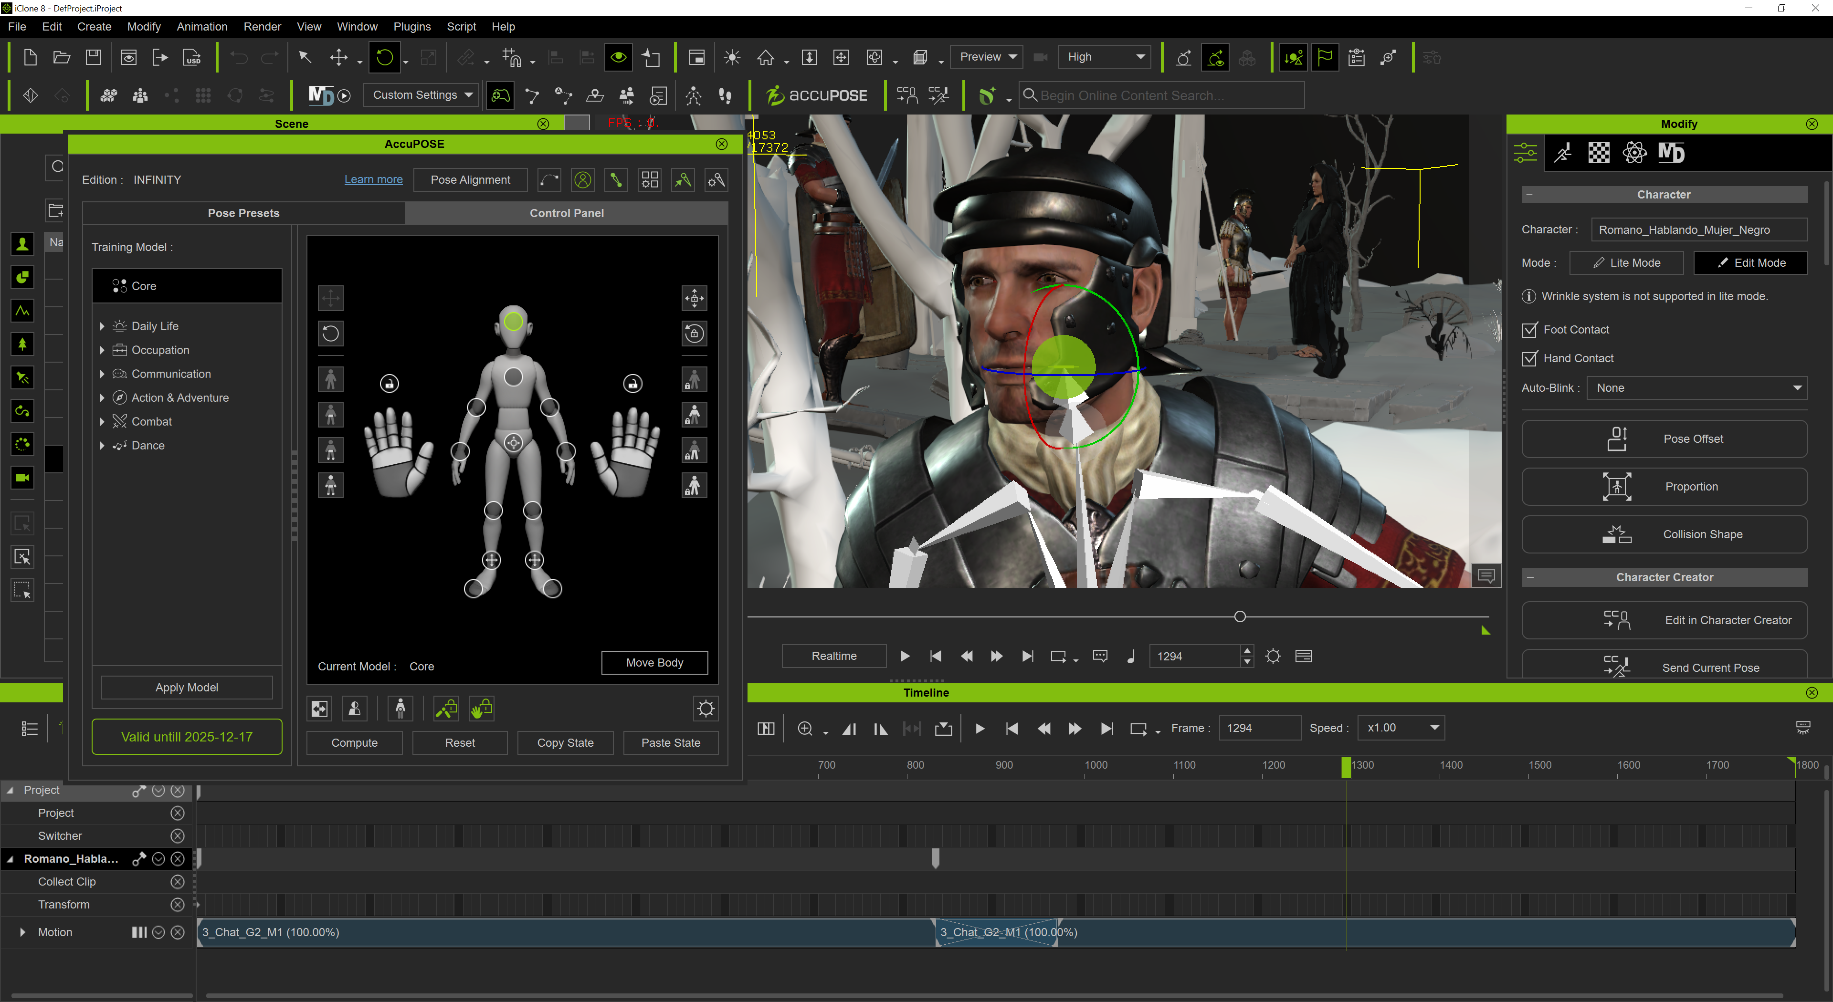Switch to Lite Mode
Screen dimensions: 1833x1002
point(1626,262)
